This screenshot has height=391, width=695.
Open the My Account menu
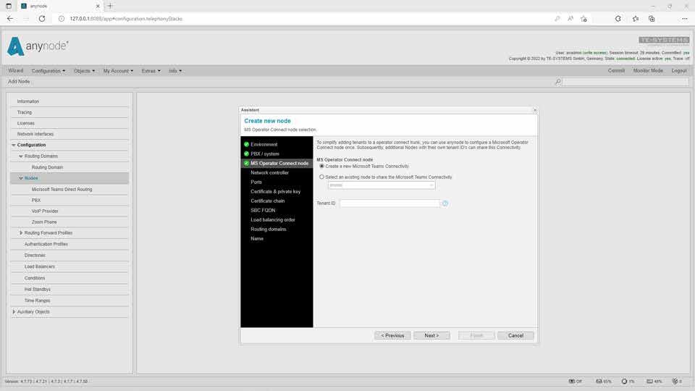pos(118,71)
